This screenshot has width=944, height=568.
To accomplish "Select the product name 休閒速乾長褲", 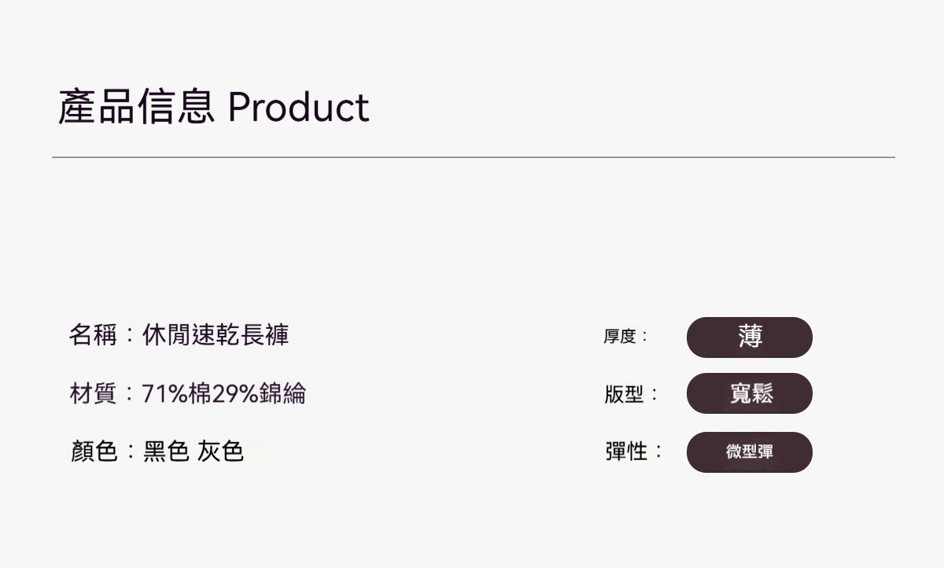I will click(216, 335).
